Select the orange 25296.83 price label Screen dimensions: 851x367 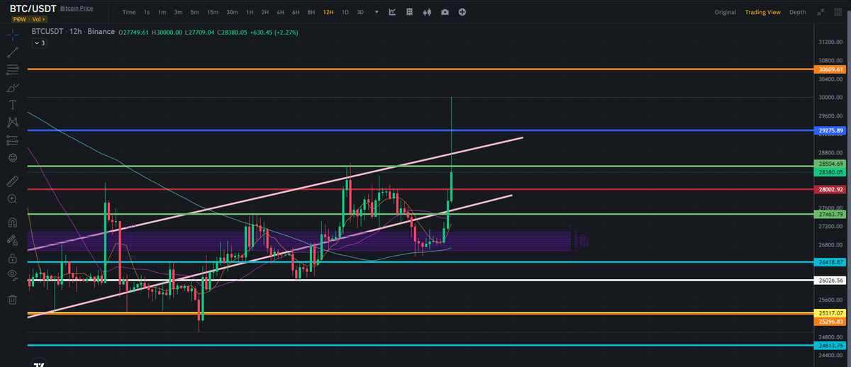click(x=830, y=321)
